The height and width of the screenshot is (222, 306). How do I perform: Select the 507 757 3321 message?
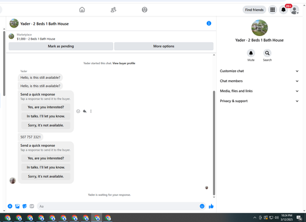click(31, 137)
